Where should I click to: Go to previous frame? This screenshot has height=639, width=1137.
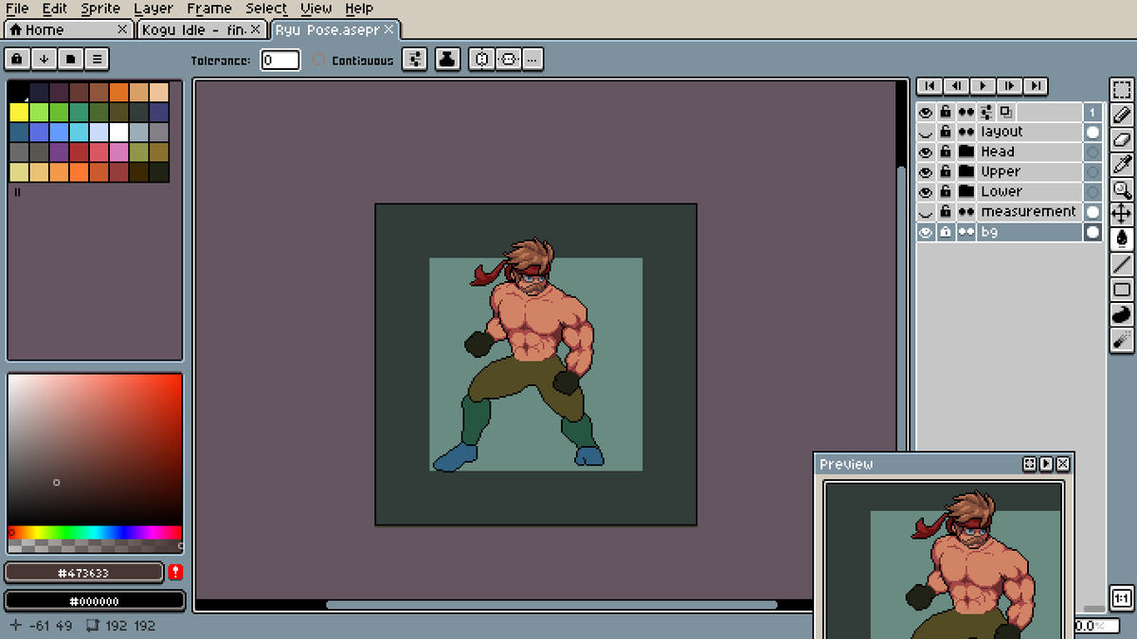click(x=956, y=86)
